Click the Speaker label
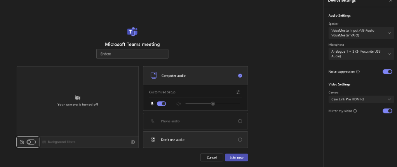Screen dimensions: 397x167 coord(333,24)
